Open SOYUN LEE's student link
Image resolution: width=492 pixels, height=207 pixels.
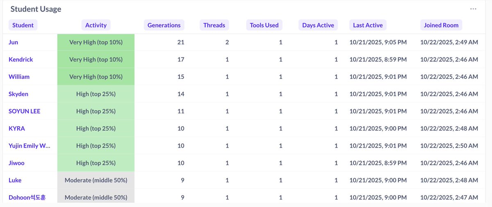(25, 111)
